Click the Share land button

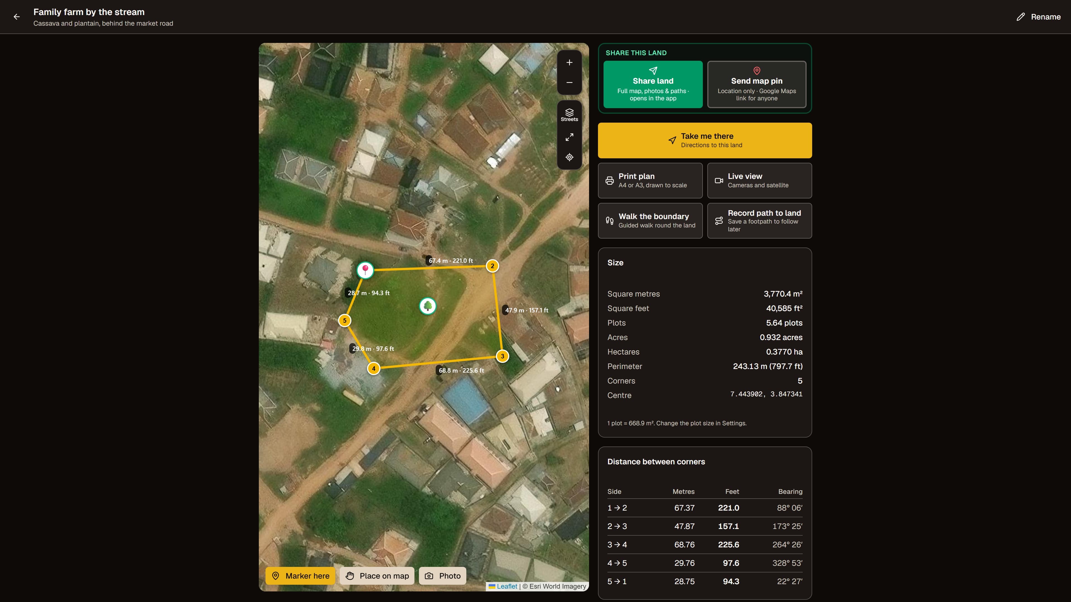pyautogui.click(x=653, y=84)
